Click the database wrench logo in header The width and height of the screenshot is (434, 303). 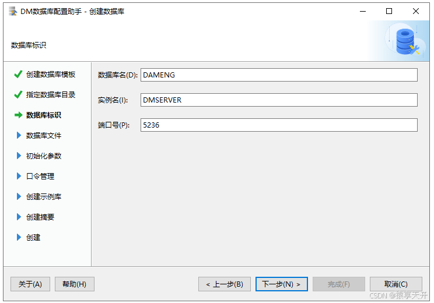coord(407,42)
